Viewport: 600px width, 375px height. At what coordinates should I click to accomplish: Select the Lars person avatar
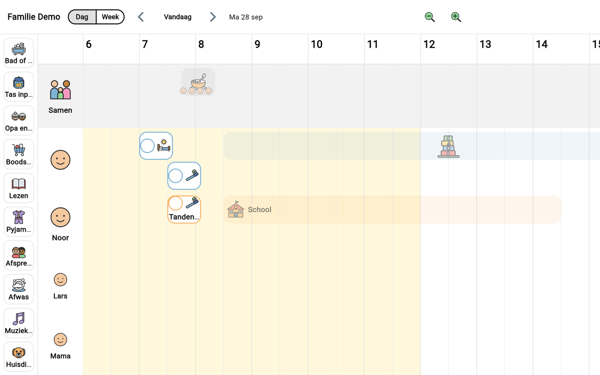pos(60,280)
